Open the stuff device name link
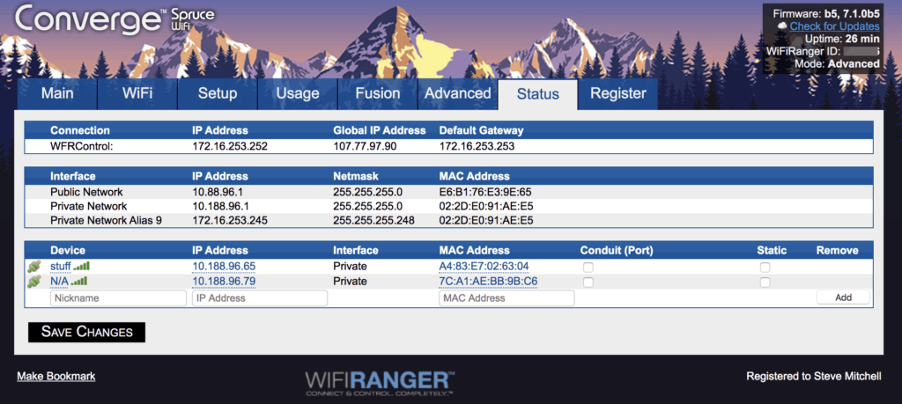The width and height of the screenshot is (902, 404). (61, 266)
